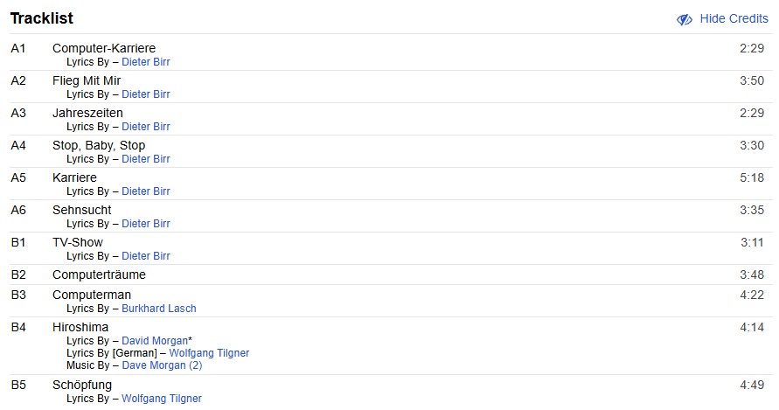Open Wolfgang Tilgner link under Hiroshima
The width and height of the screenshot is (779, 410).
208,353
